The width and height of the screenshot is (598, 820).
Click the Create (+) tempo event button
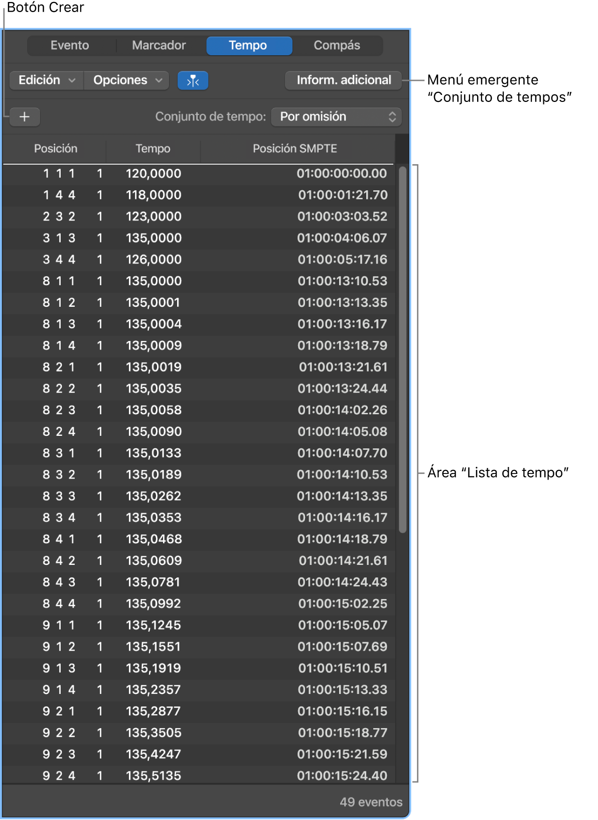coord(25,117)
